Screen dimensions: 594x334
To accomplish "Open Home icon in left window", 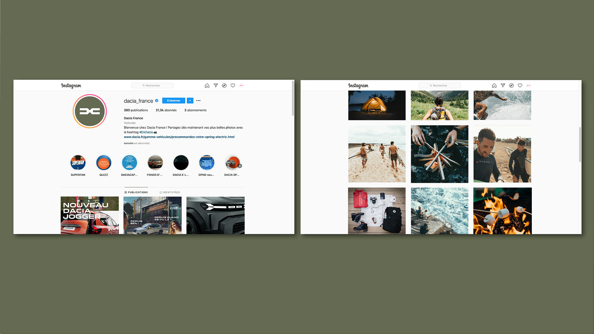I will pos(207,86).
